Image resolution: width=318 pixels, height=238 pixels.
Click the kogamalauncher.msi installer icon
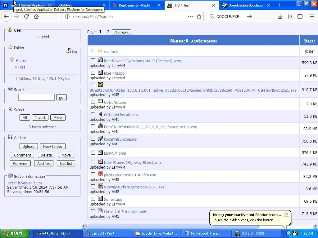click(x=100, y=139)
